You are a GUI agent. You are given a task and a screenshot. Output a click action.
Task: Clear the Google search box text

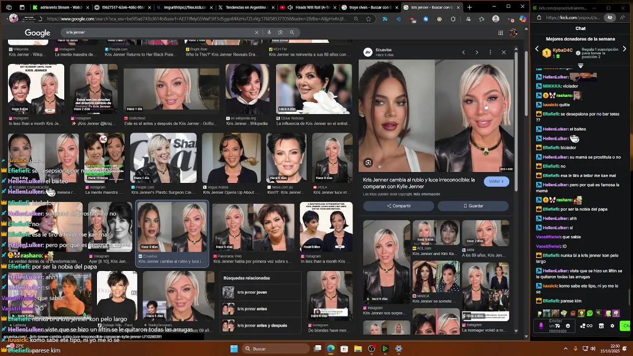click(x=257, y=32)
